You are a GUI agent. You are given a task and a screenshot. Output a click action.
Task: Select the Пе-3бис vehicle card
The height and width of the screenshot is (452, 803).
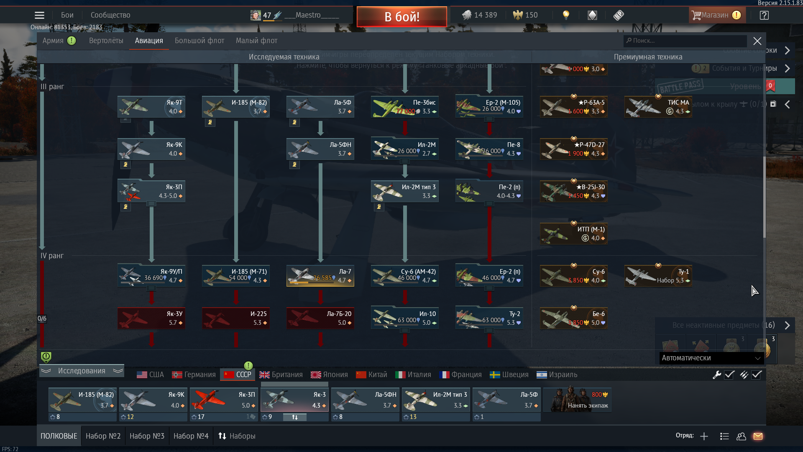tap(405, 107)
